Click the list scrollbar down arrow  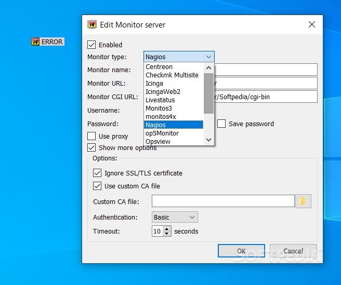point(208,140)
